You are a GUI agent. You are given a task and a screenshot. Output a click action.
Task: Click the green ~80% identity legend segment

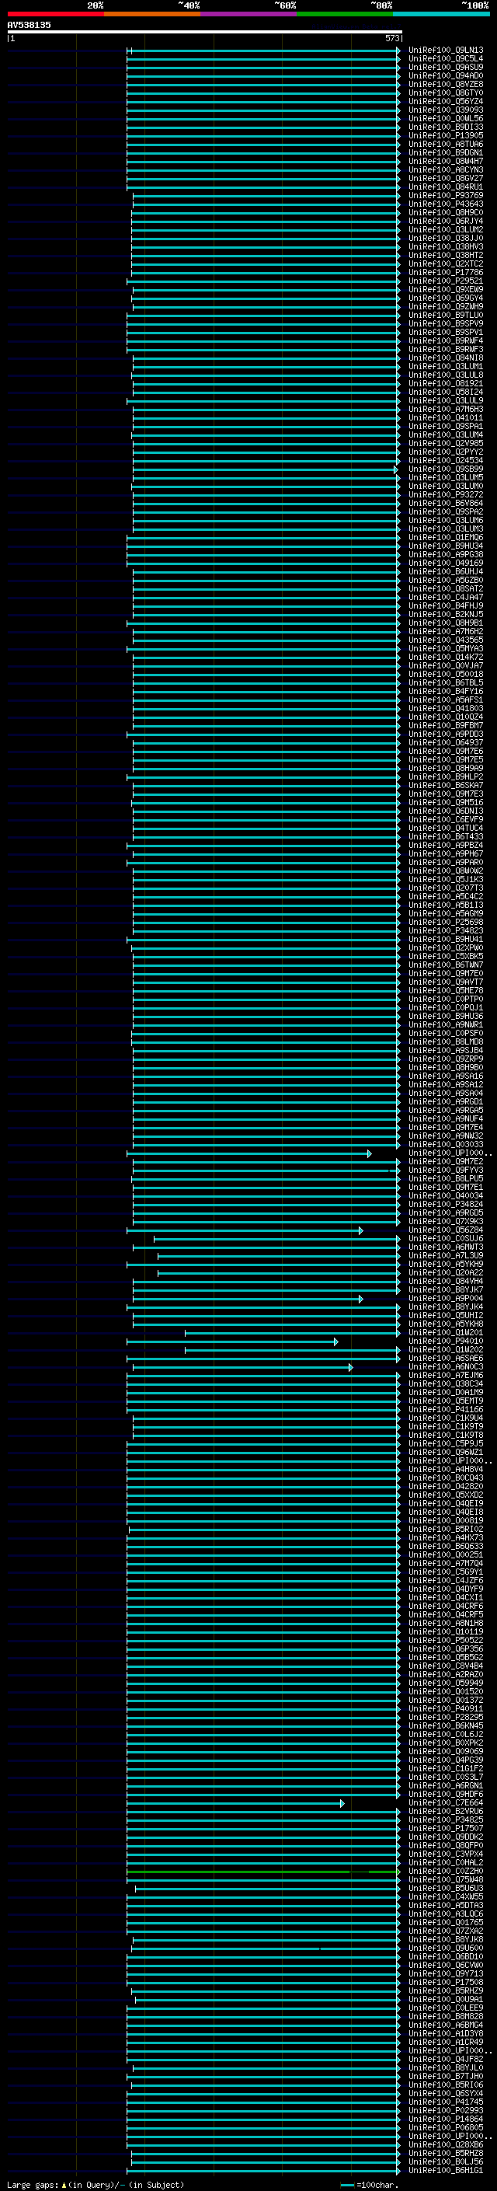pos(345,14)
